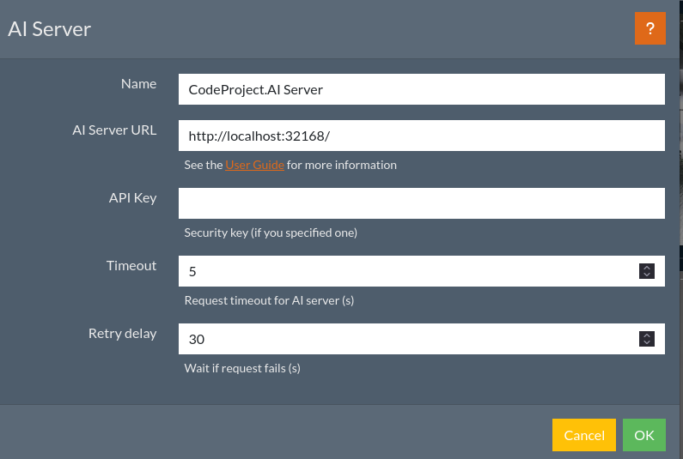Screen dimensions: 683x459
Task: Click the Name input field
Action: 421,89
